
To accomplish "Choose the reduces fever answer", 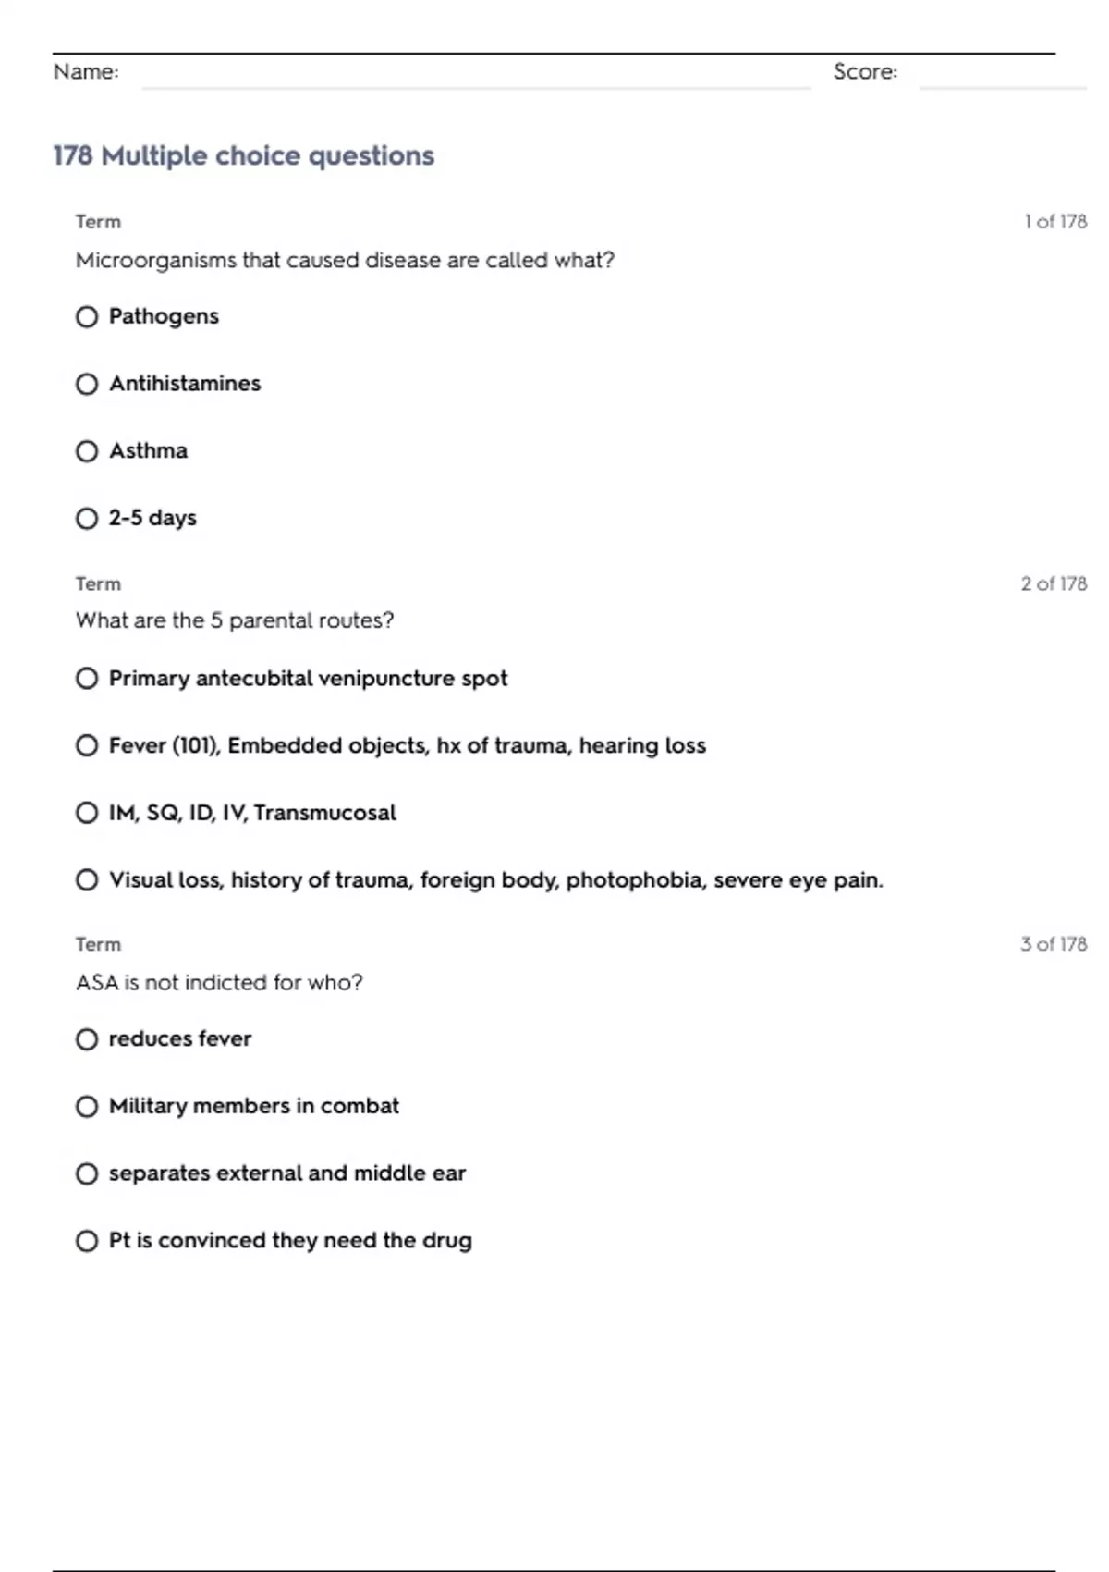I will click(x=87, y=1039).
